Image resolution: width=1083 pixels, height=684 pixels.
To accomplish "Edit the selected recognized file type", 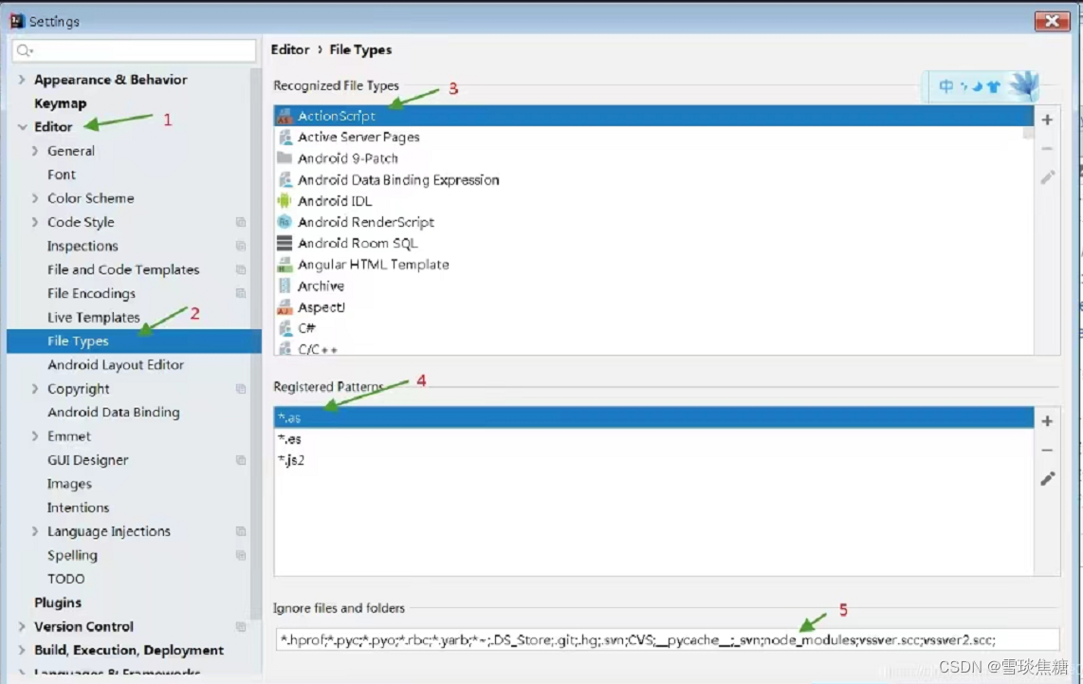I will pyautogui.click(x=1047, y=177).
